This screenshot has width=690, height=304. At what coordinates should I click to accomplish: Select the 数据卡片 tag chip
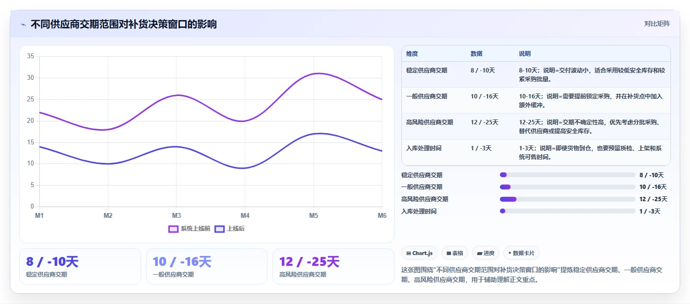521,253
